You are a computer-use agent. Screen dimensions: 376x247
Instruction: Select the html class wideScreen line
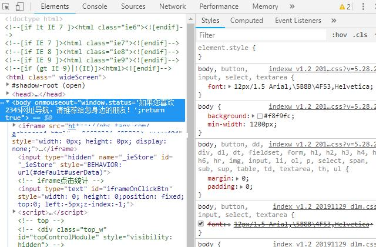coord(56,77)
